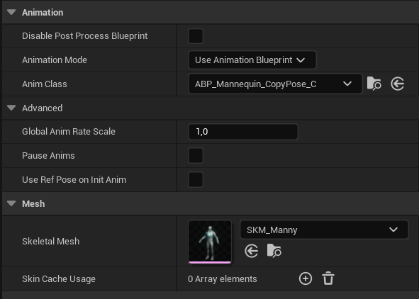Image resolution: width=419 pixels, height=299 pixels.
Task: Collapse the Mesh section
Action: [x=11, y=203]
